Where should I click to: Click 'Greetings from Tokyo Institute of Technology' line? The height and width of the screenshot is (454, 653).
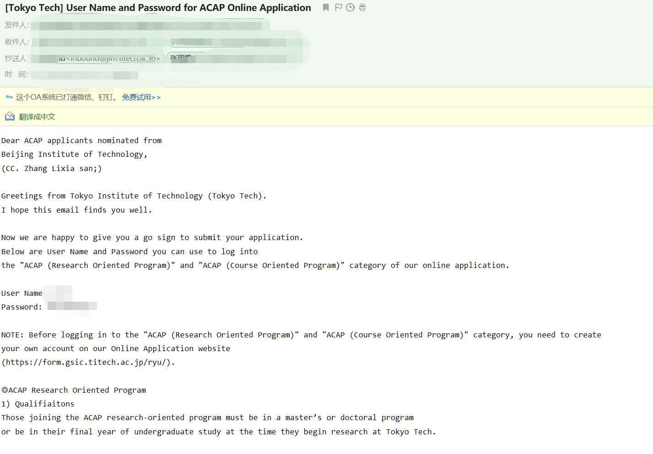click(x=134, y=196)
